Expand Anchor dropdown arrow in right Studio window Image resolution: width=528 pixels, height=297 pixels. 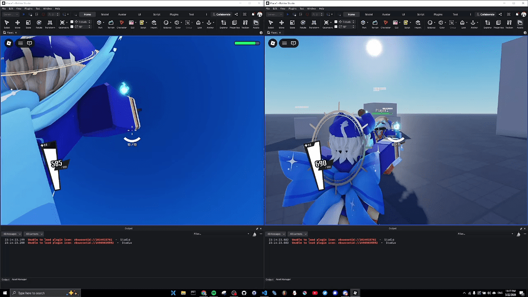(x=477, y=23)
